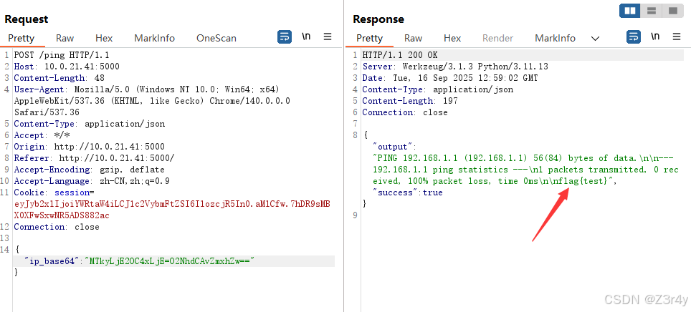
Task: Toggle word wrap icon in Request panel
Action: [285, 37]
